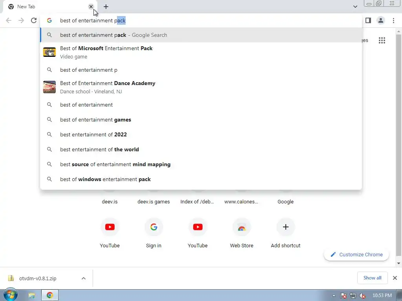Open the deev.is shortcut
402x301 pixels.
110,202
